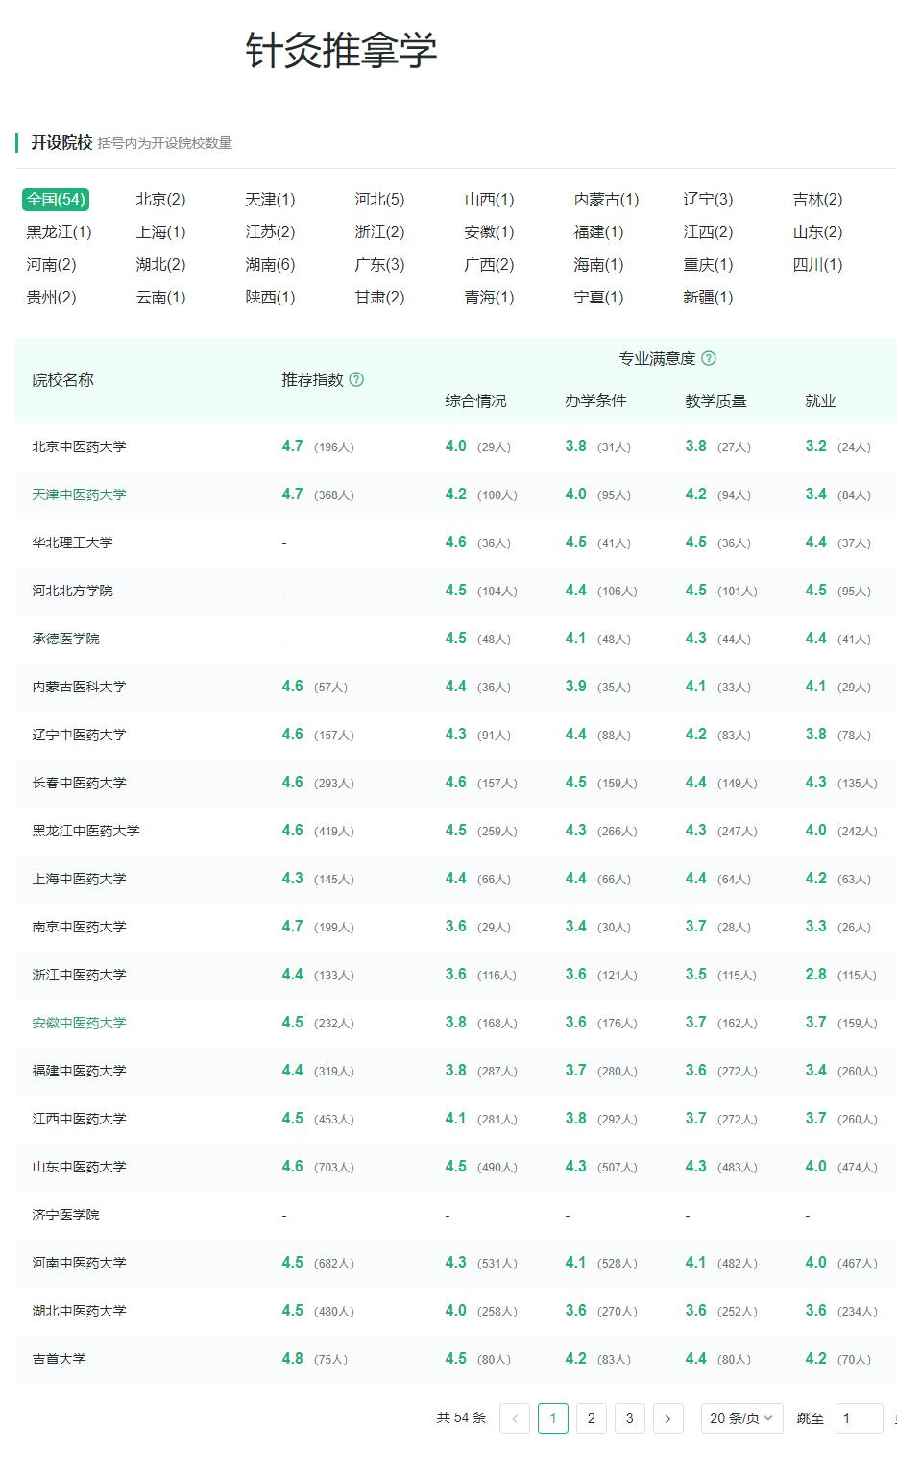Open the 20 条/页 page size dropdown

tap(741, 1418)
